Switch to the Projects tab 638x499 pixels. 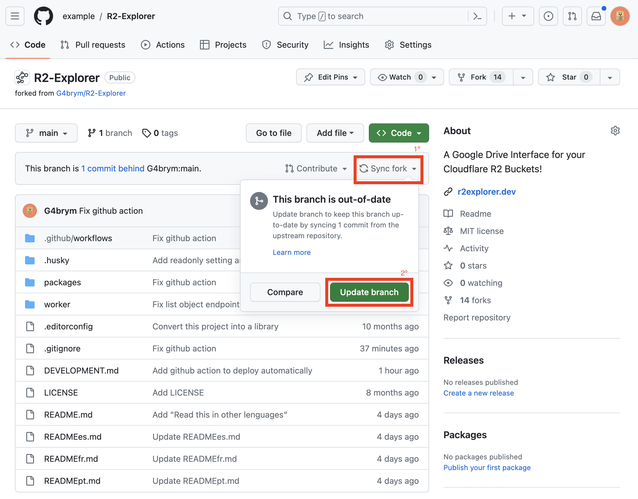[223, 45]
